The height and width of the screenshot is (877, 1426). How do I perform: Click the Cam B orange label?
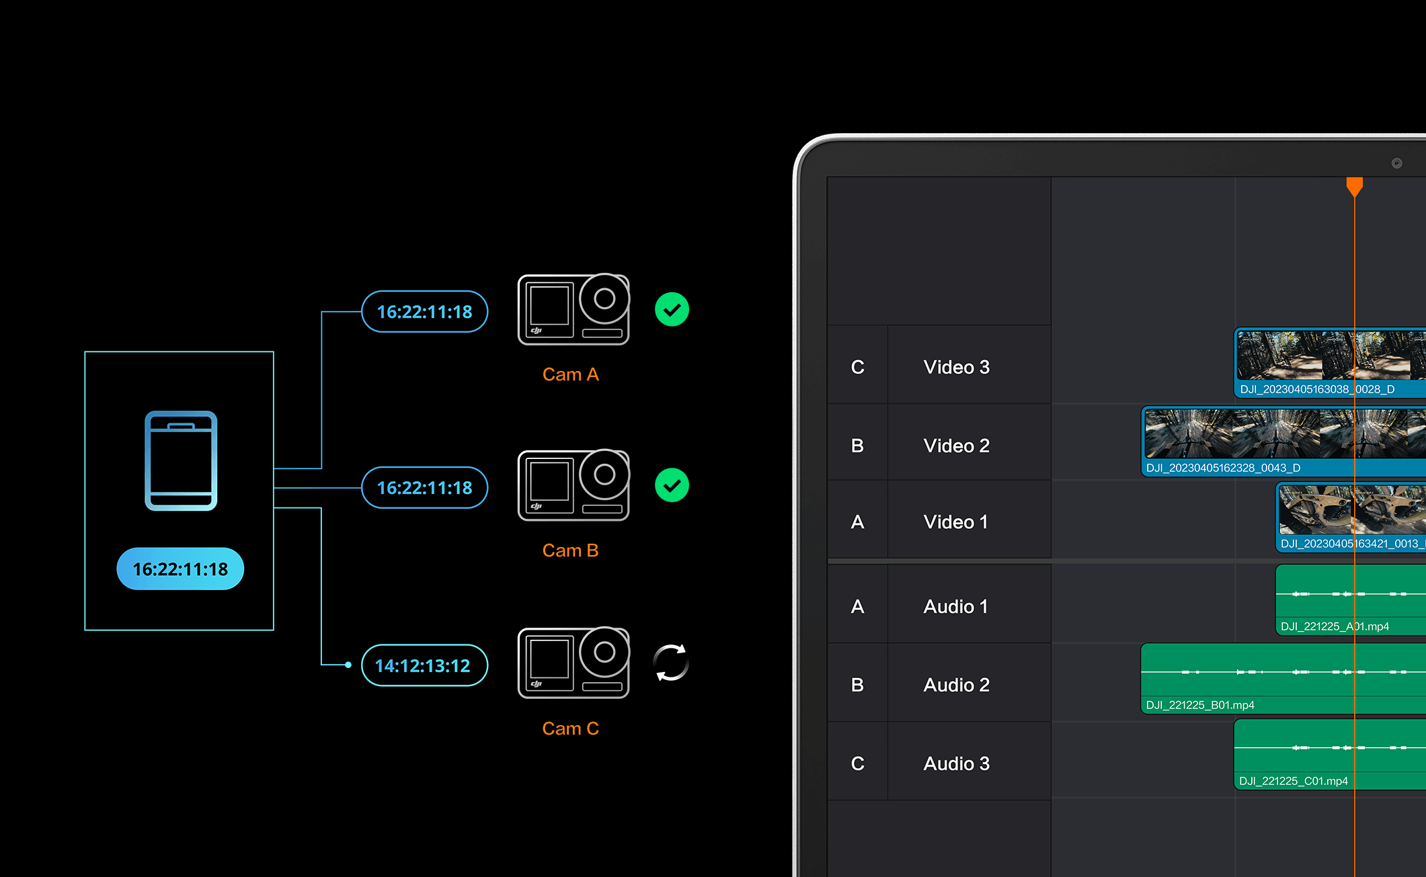(570, 550)
